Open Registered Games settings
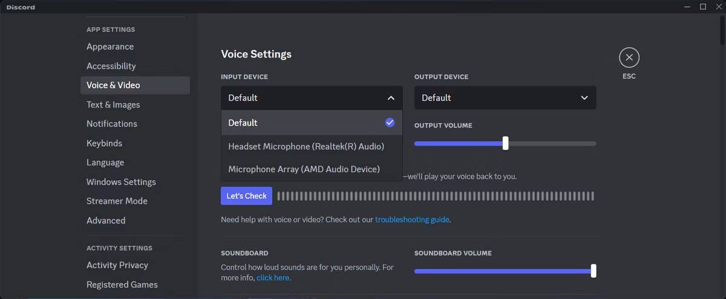 135,285
